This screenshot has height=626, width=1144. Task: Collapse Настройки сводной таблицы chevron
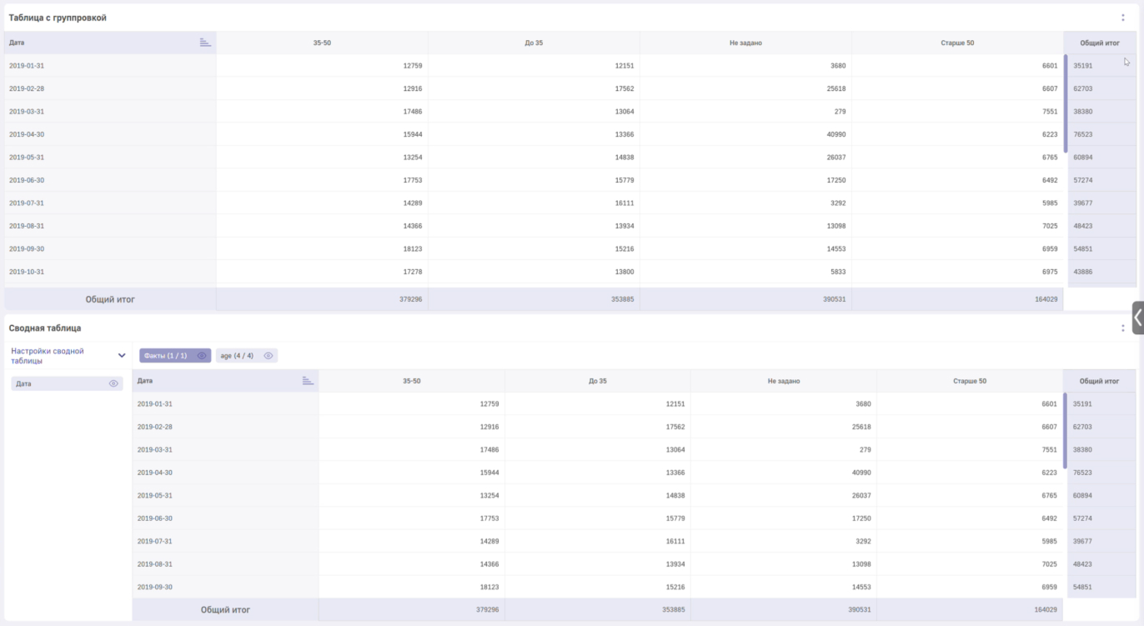click(x=122, y=356)
